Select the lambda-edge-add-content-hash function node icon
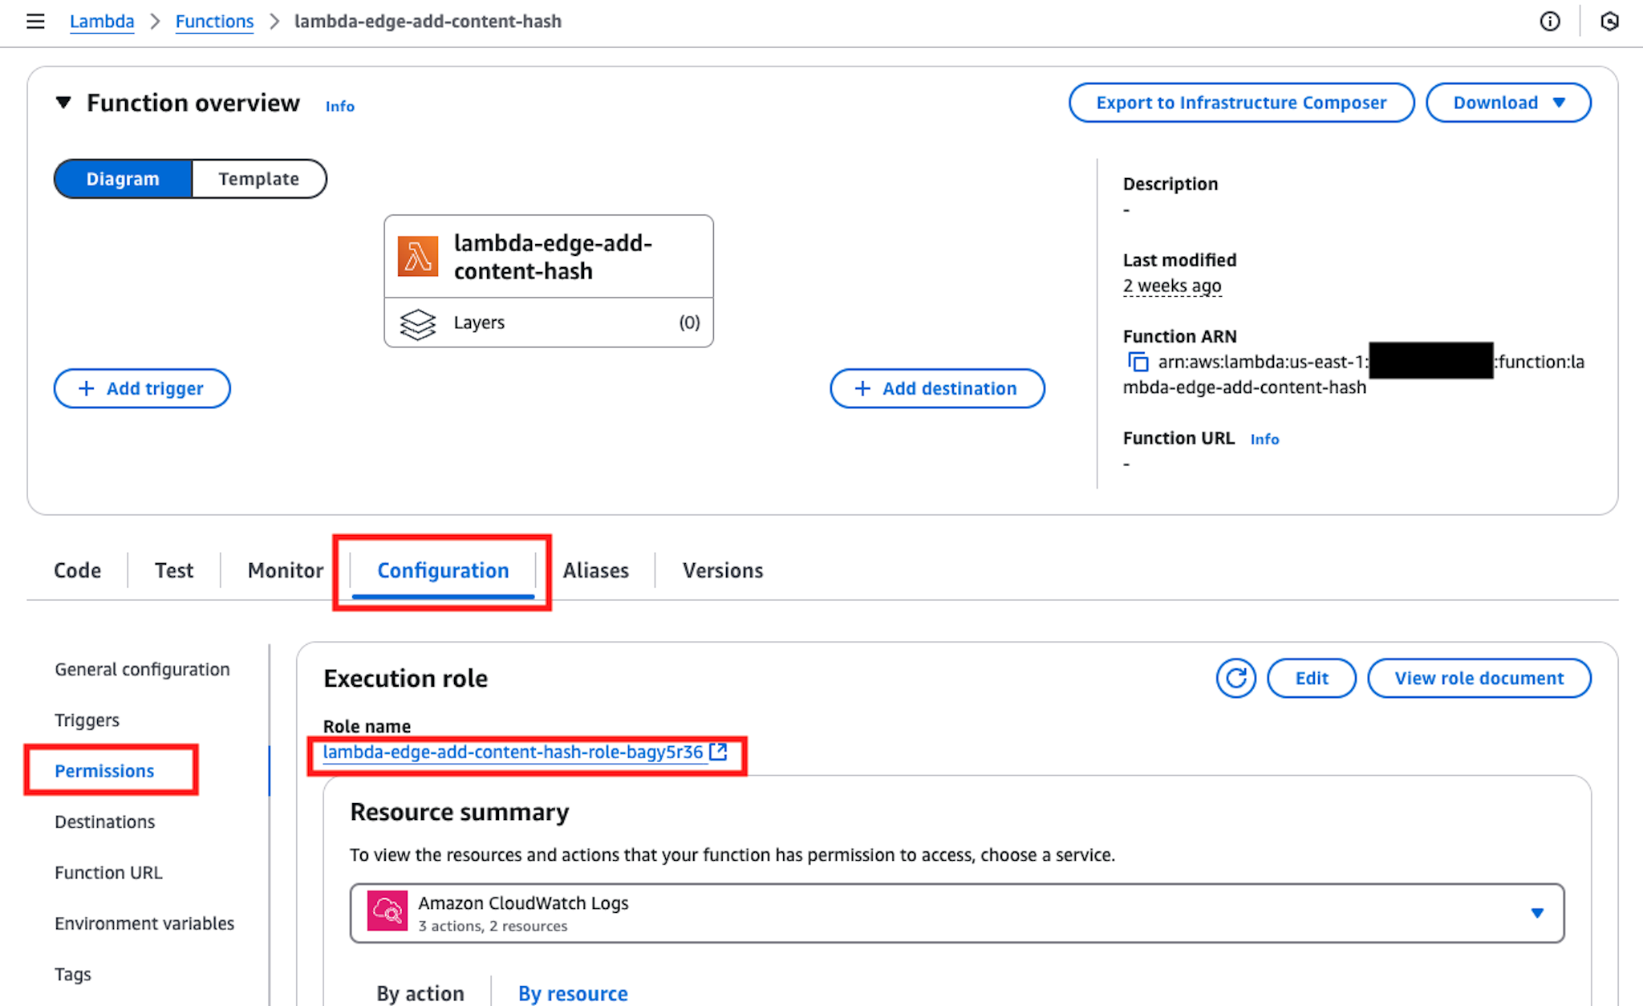 click(x=419, y=255)
